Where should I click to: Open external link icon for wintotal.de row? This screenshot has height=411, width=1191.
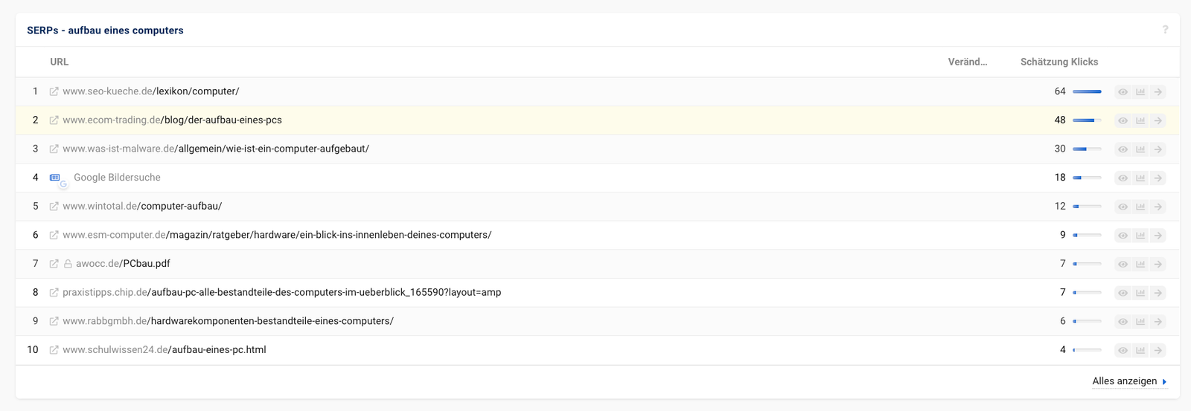click(x=54, y=207)
